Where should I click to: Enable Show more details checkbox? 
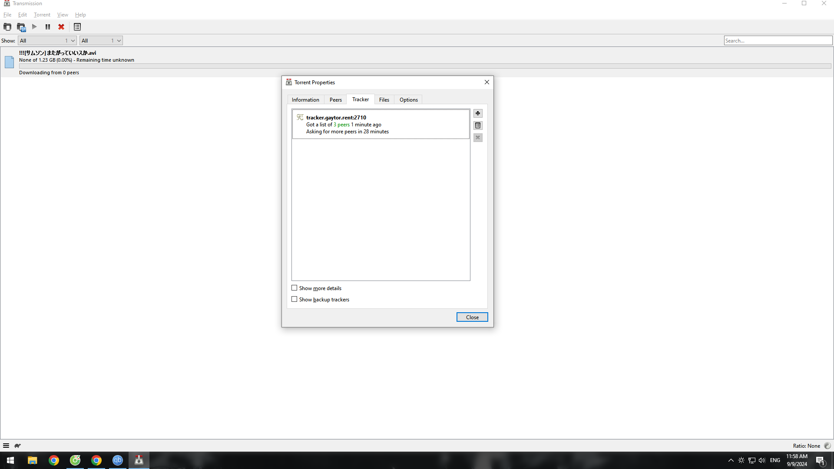tap(295, 288)
